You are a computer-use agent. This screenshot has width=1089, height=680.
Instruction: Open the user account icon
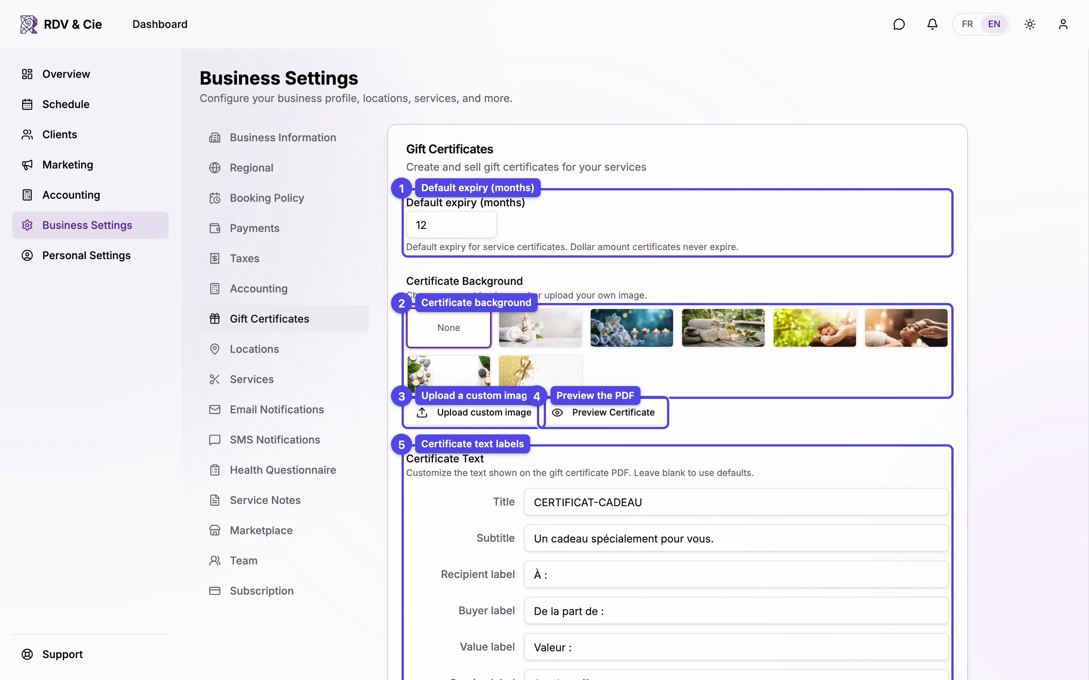coord(1063,24)
